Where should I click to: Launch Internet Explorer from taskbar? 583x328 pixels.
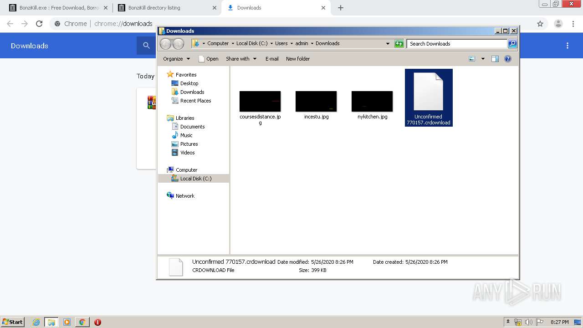(36, 322)
